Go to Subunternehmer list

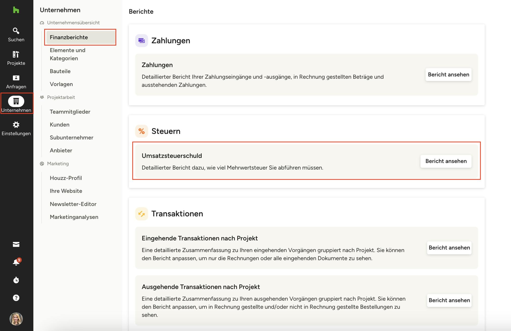72,138
